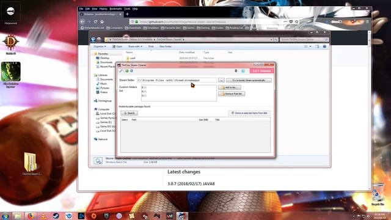Image resolution: width=391 pixels, height=220 pixels.
Task: Go to Firefox home page icon
Action: [102, 22]
